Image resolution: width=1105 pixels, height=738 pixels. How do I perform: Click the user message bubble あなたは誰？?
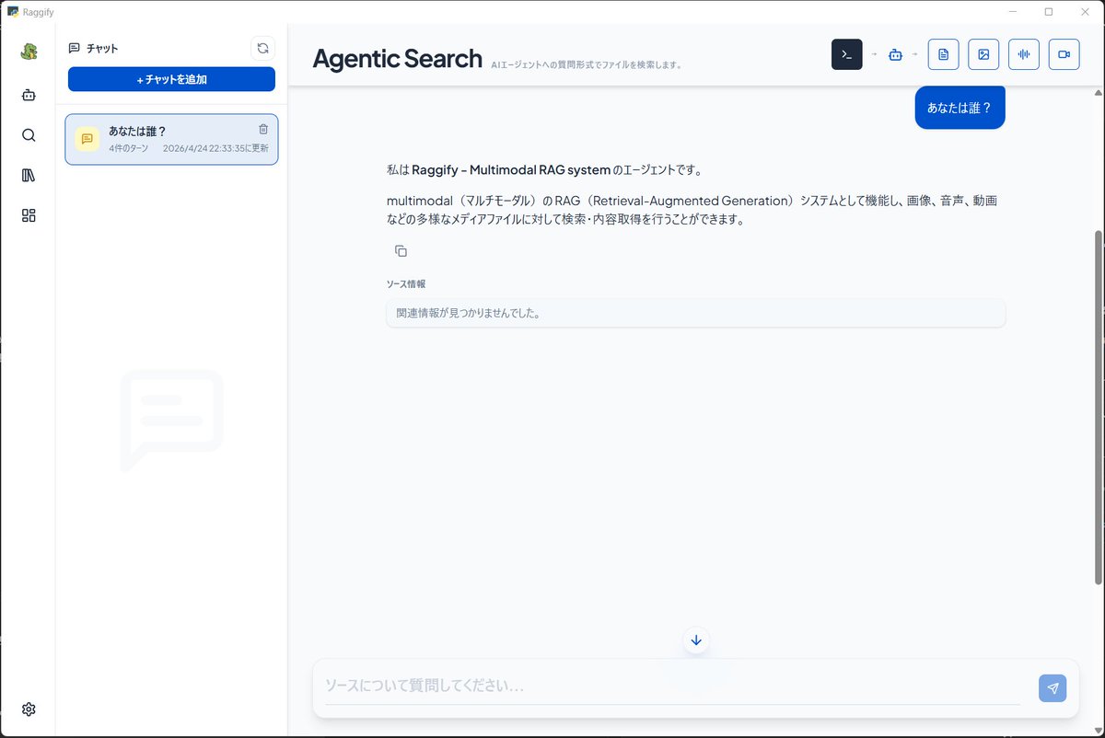click(x=960, y=108)
